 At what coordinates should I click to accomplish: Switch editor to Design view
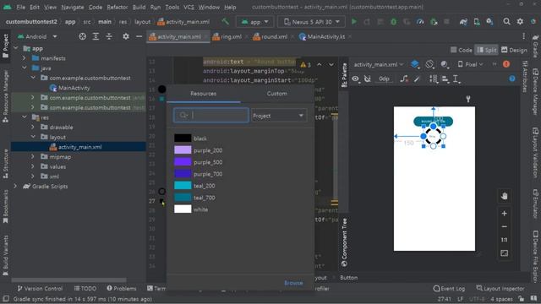click(514, 50)
